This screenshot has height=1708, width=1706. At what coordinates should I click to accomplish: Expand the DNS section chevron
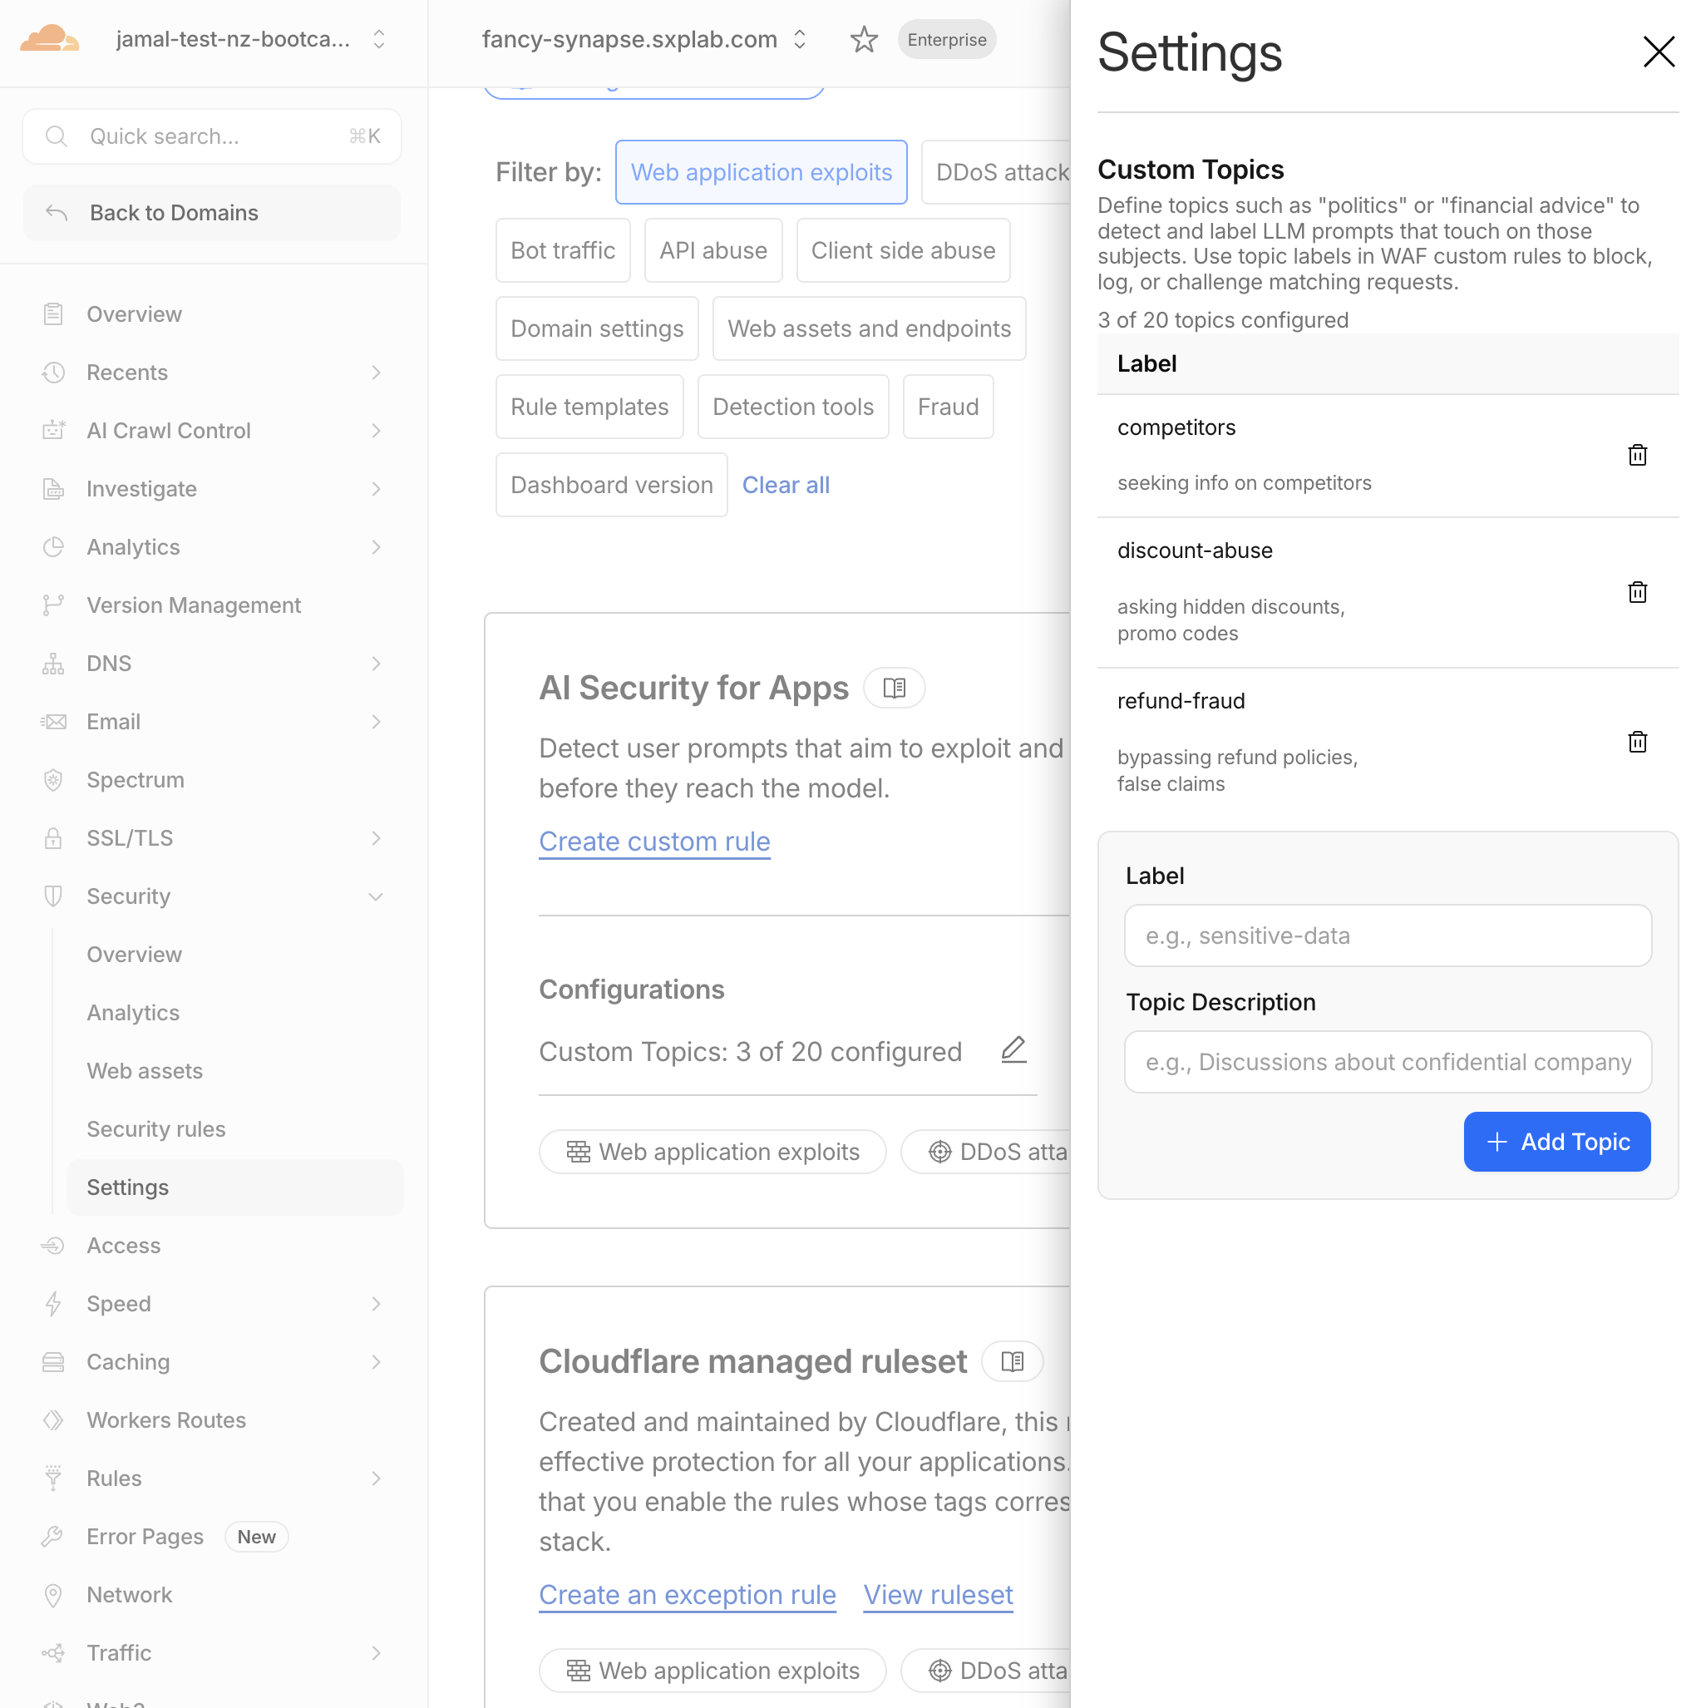tap(376, 663)
